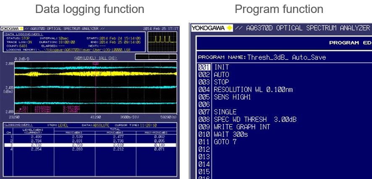This screenshot has width=372, height=179.
Task: Select the AUTO command on line 002
Action: [221, 74]
